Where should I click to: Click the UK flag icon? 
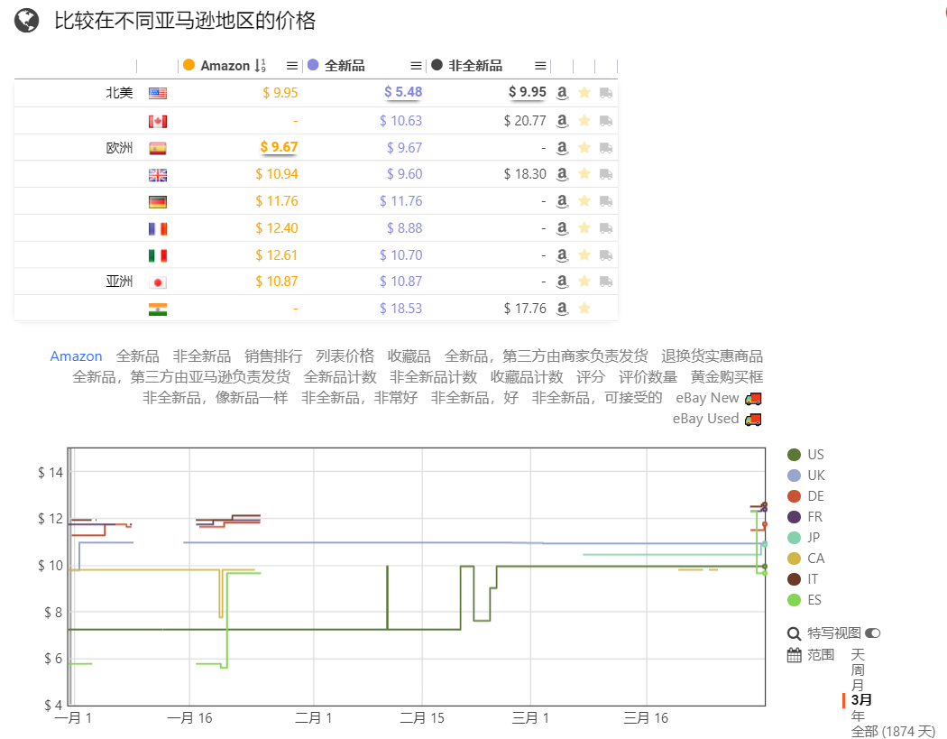pyautogui.click(x=158, y=175)
